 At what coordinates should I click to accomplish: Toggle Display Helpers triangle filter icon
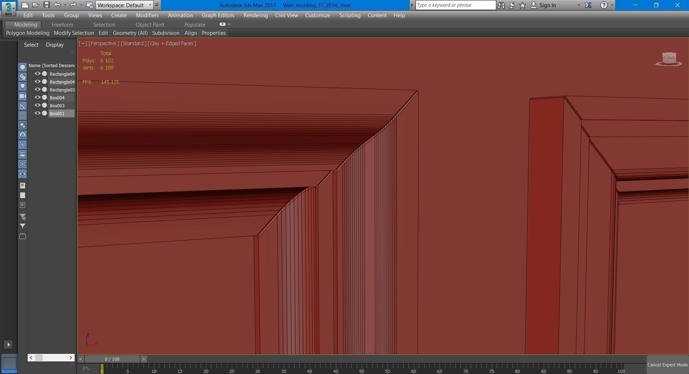23,106
